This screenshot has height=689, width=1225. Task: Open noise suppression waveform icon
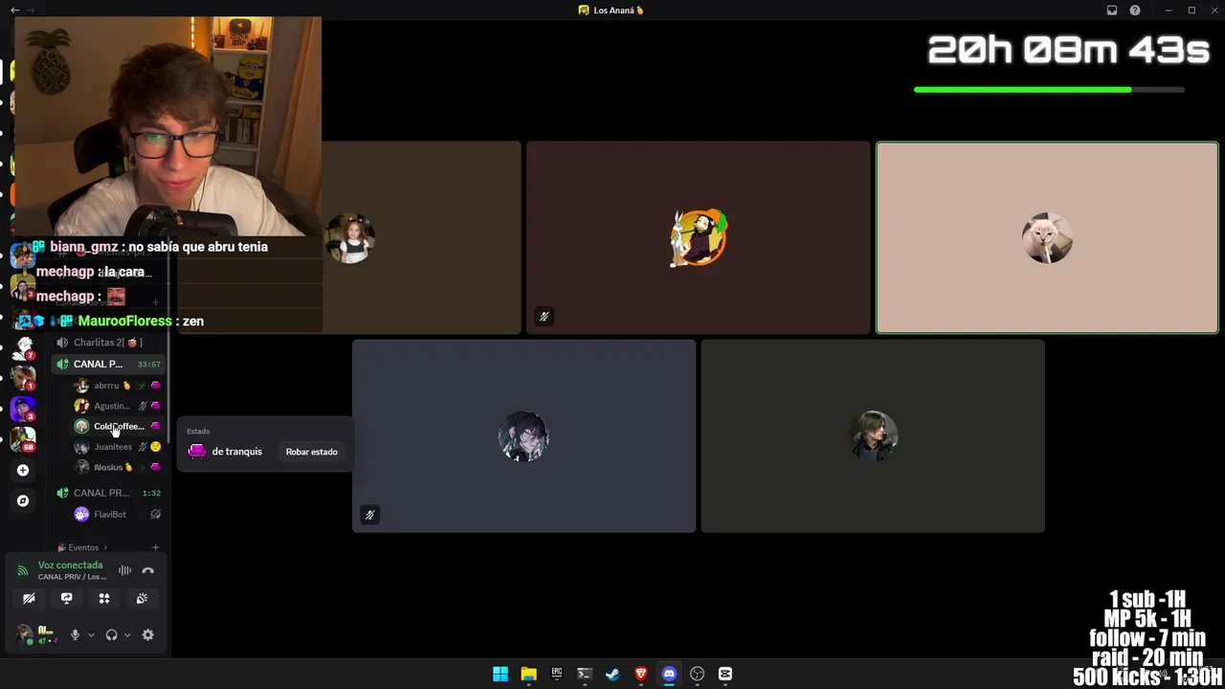click(124, 570)
